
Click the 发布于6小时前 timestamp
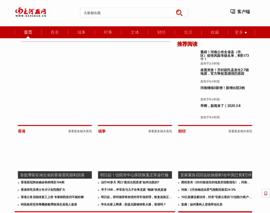click(x=210, y=82)
